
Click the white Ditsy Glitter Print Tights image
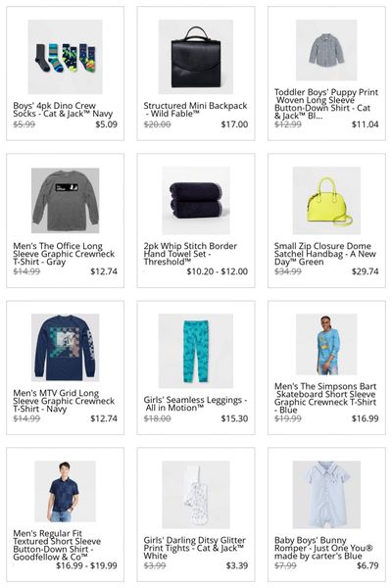point(196,495)
